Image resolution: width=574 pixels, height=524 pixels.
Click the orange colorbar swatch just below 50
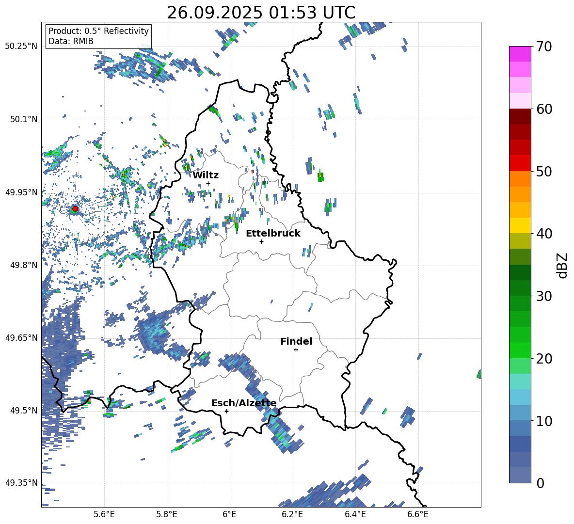pyautogui.click(x=520, y=178)
